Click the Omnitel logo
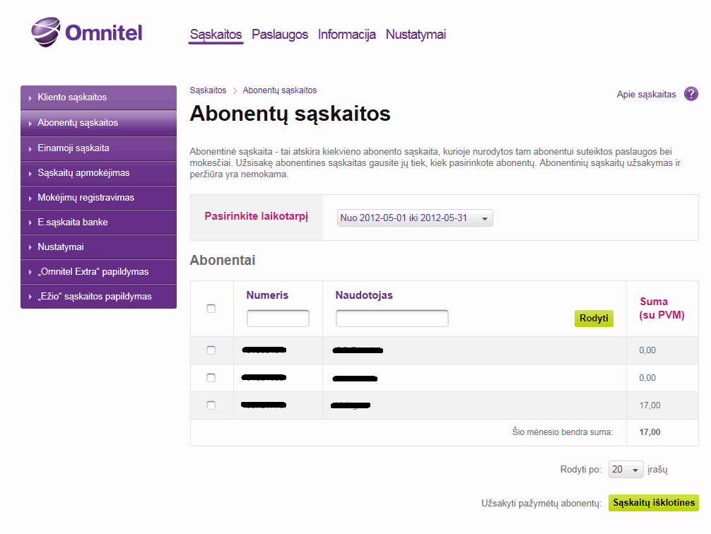 (87, 32)
